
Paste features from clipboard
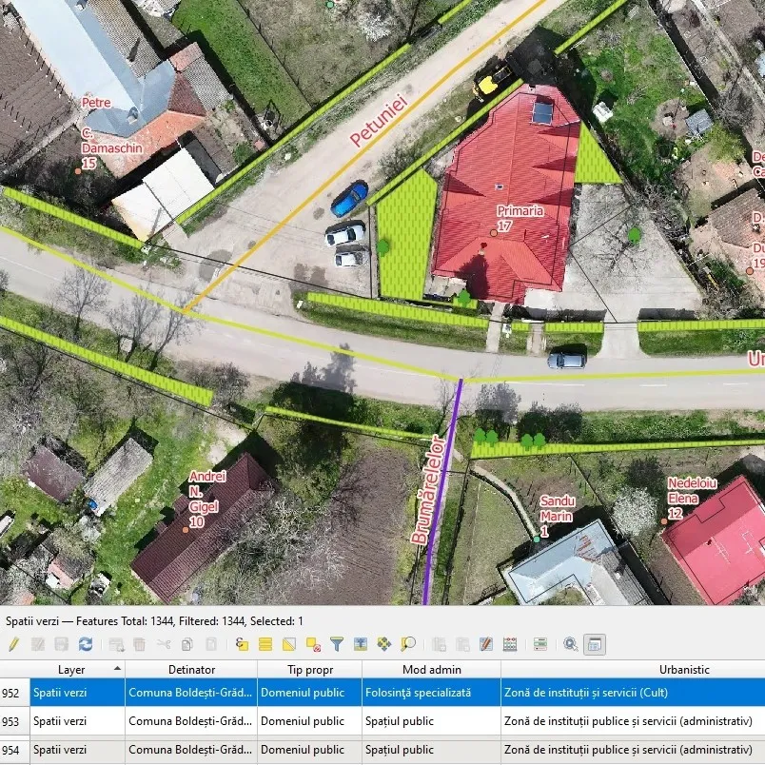point(209,643)
